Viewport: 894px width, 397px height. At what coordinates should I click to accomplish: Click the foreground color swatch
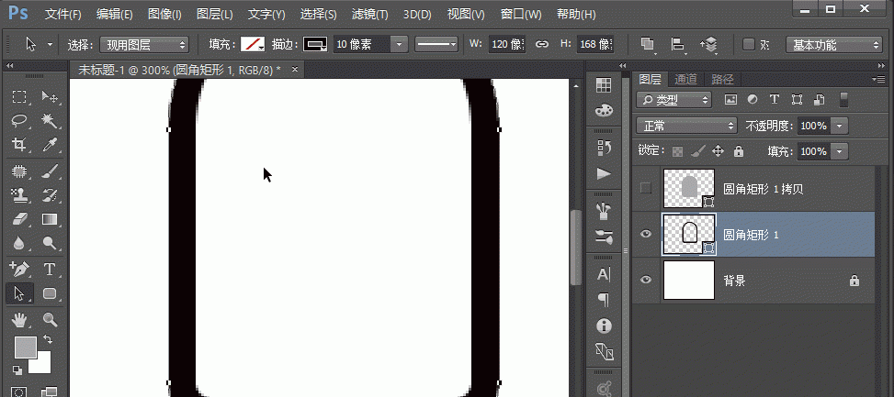(25, 347)
